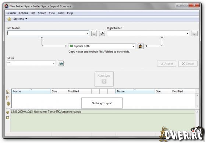This screenshot has height=143, width=206.
Task: Open the Update Both sync mode dropdown
Action: point(134,46)
